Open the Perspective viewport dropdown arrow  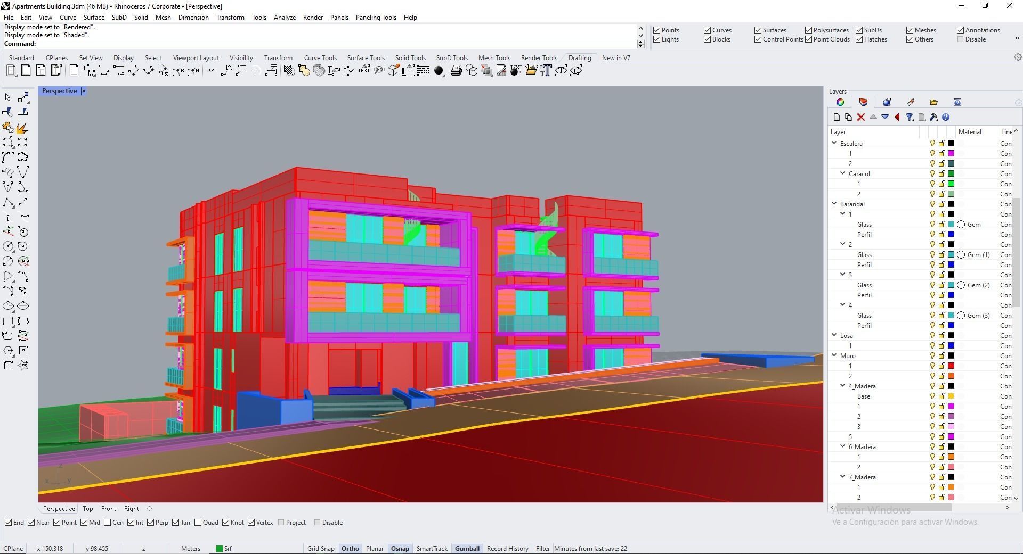(x=84, y=91)
